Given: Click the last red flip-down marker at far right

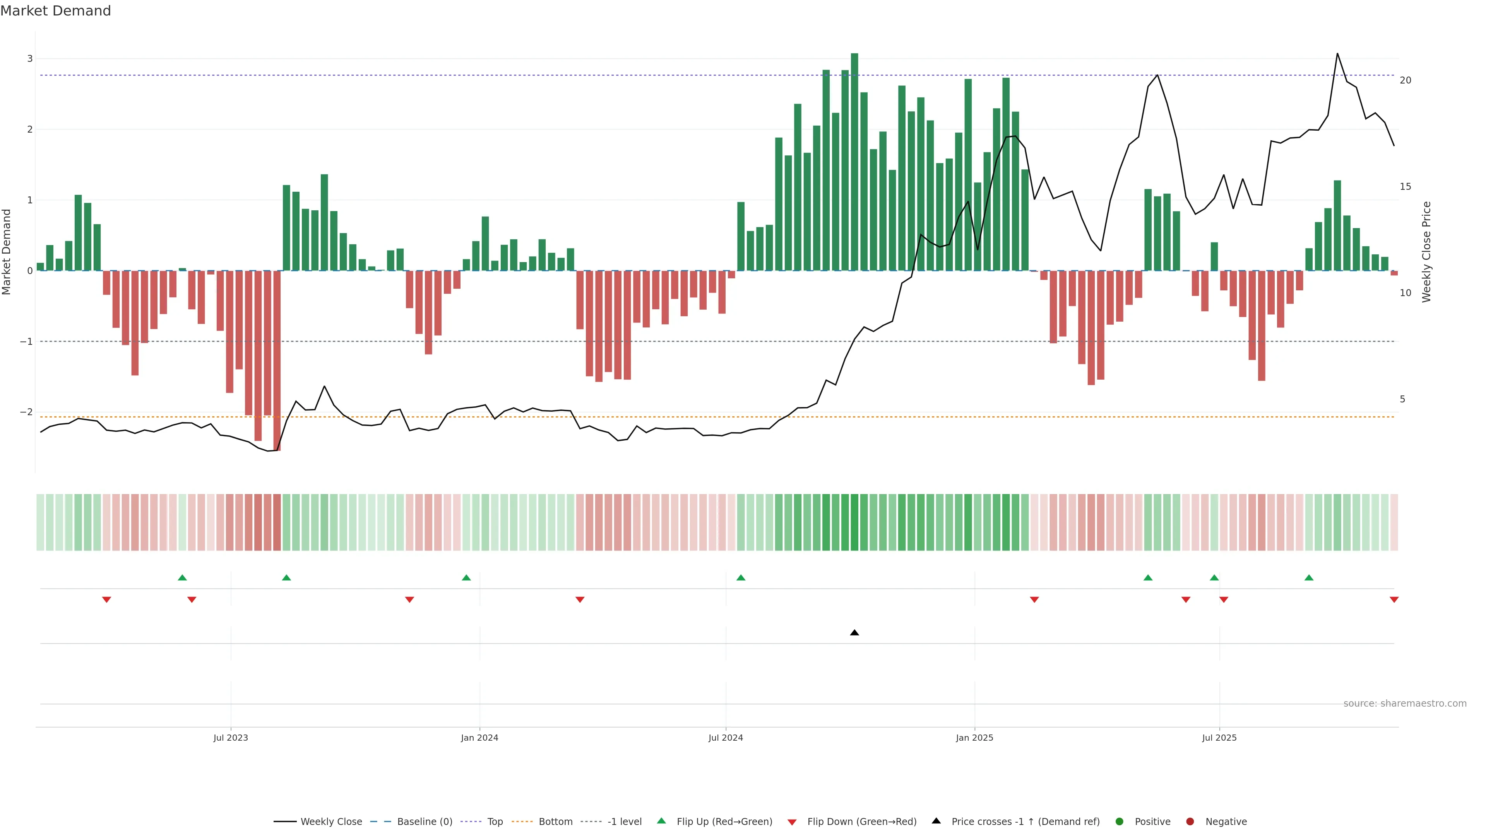Looking at the screenshot, I should point(1394,600).
